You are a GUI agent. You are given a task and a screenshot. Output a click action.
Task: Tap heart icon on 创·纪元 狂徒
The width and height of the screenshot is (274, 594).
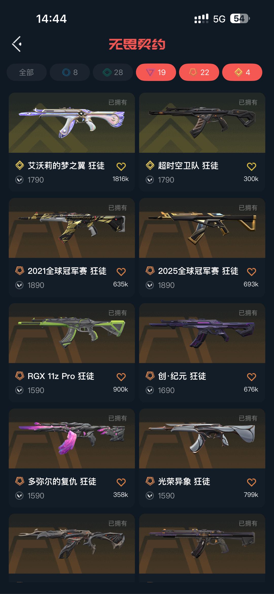(x=251, y=377)
